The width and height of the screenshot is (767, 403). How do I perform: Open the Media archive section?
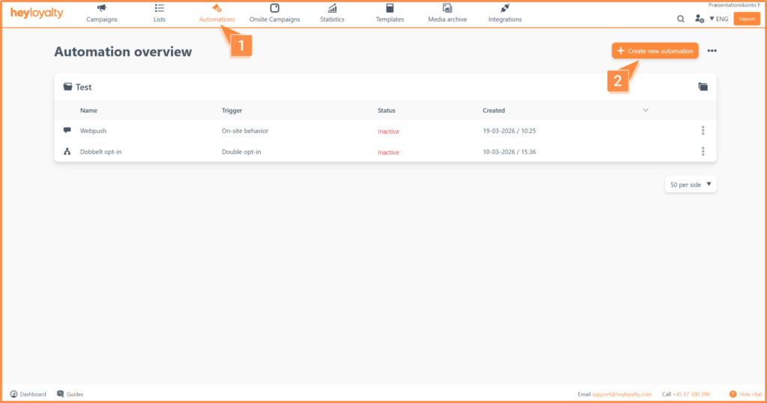(x=447, y=13)
